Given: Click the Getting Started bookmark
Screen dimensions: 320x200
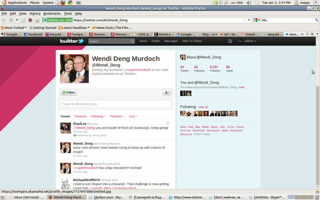Looking at the screenshot, I should [x=43, y=27].
